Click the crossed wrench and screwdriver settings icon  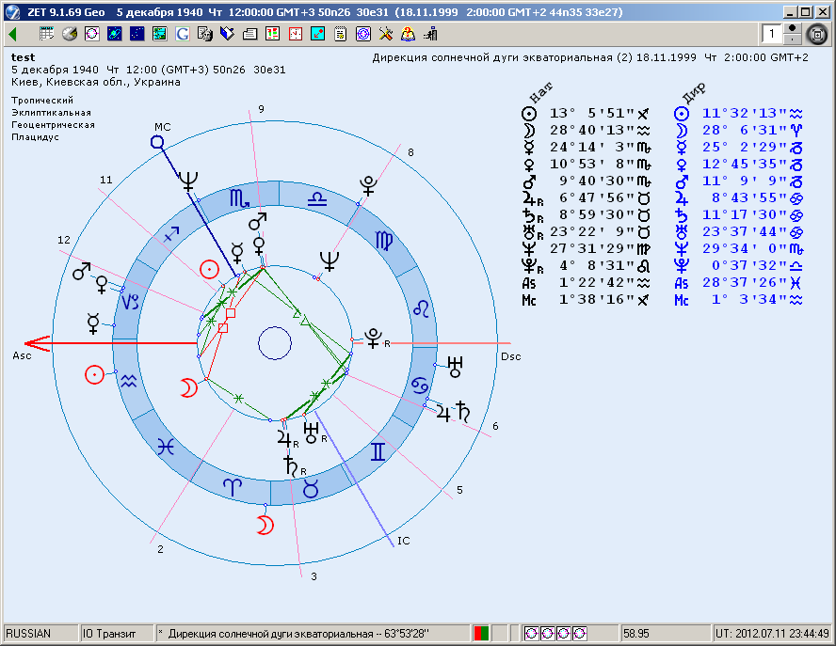pyautogui.click(x=386, y=34)
